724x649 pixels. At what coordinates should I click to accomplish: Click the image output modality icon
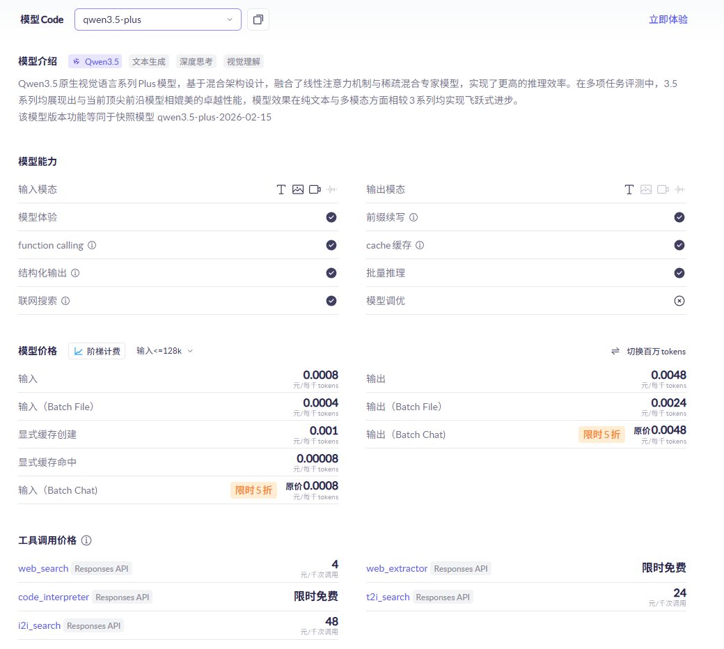click(x=646, y=189)
